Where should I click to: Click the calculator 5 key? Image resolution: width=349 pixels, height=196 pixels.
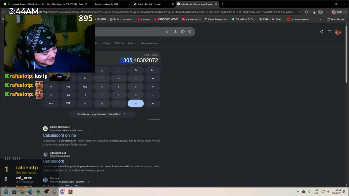pos(119,87)
